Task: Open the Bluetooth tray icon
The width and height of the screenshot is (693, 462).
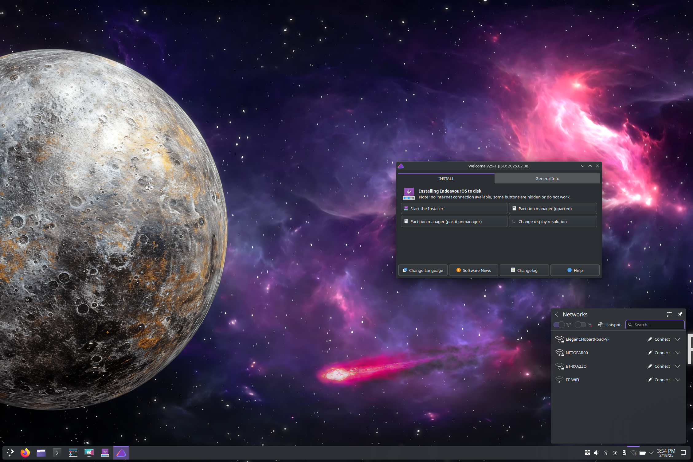Action: pyautogui.click(x=605, y=452)
